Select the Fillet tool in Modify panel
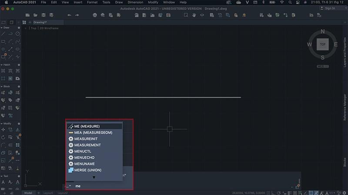 click(x=3, y=145)
